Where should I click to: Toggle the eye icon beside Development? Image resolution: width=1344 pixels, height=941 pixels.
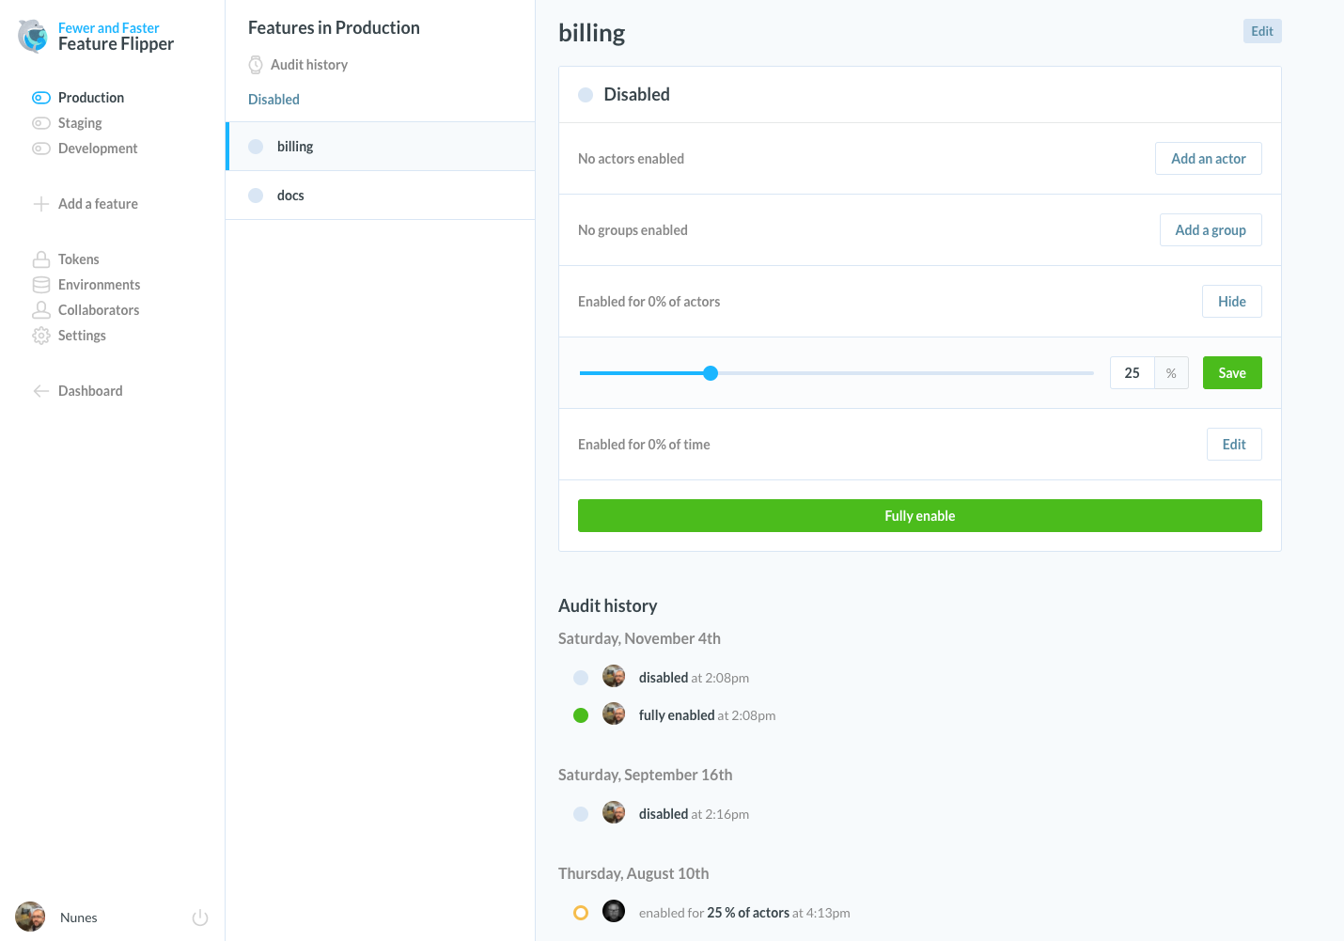(x=41, y=148)
